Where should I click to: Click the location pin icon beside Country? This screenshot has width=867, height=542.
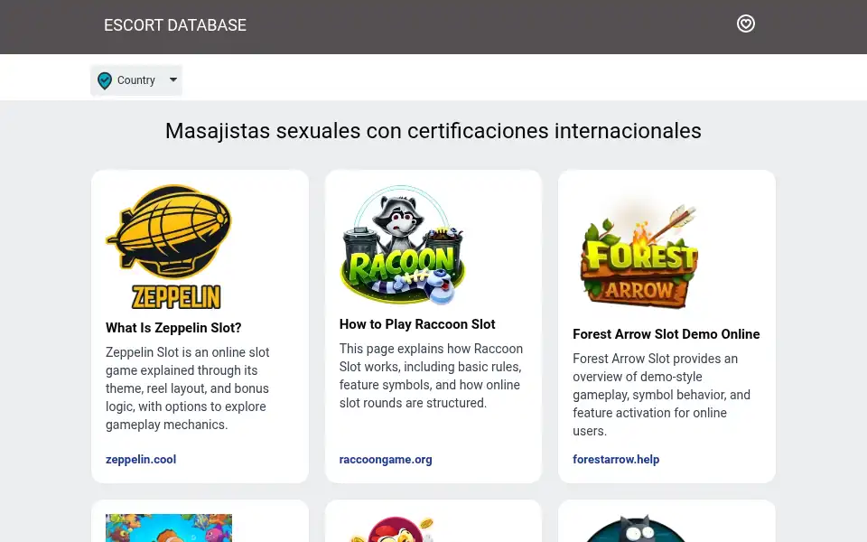(105, 80)
